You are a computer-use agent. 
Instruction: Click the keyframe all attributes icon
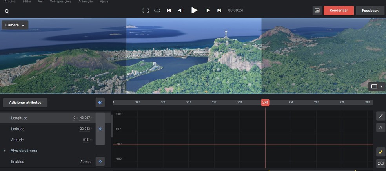(100, 103)
